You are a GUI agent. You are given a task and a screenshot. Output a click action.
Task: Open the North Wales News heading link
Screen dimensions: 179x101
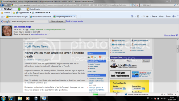36,47
